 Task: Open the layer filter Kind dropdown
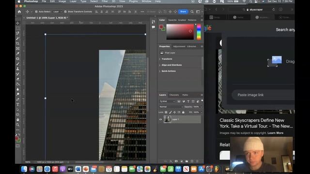(167, 101)
